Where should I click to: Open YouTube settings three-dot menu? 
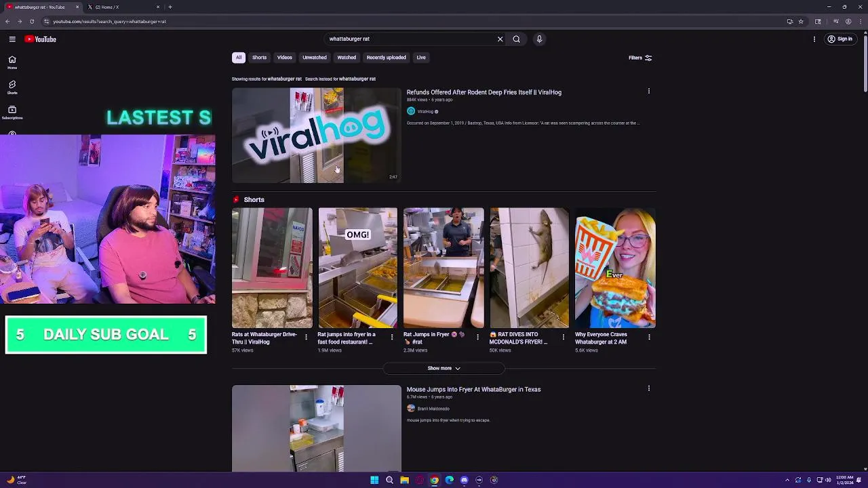click(814, 39)
